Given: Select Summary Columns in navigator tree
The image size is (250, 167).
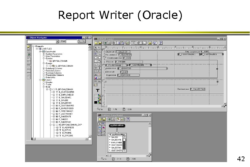Looking at the screenshot, I should (x=54, y=73).
